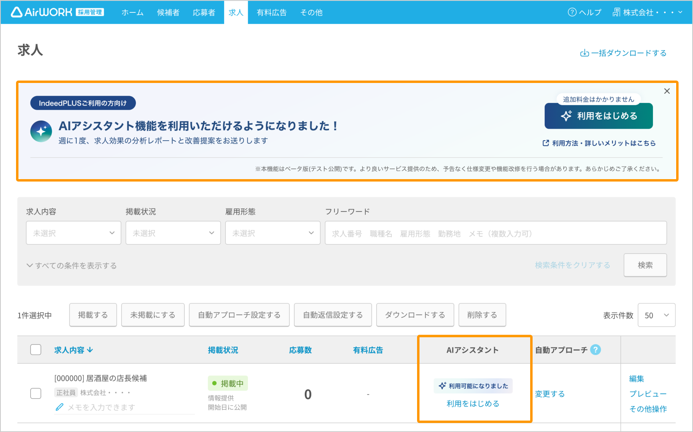Click 変更する in 自動アプローチ column
The width and height of the screenshot is (693, 432).
tap(550, 394)
